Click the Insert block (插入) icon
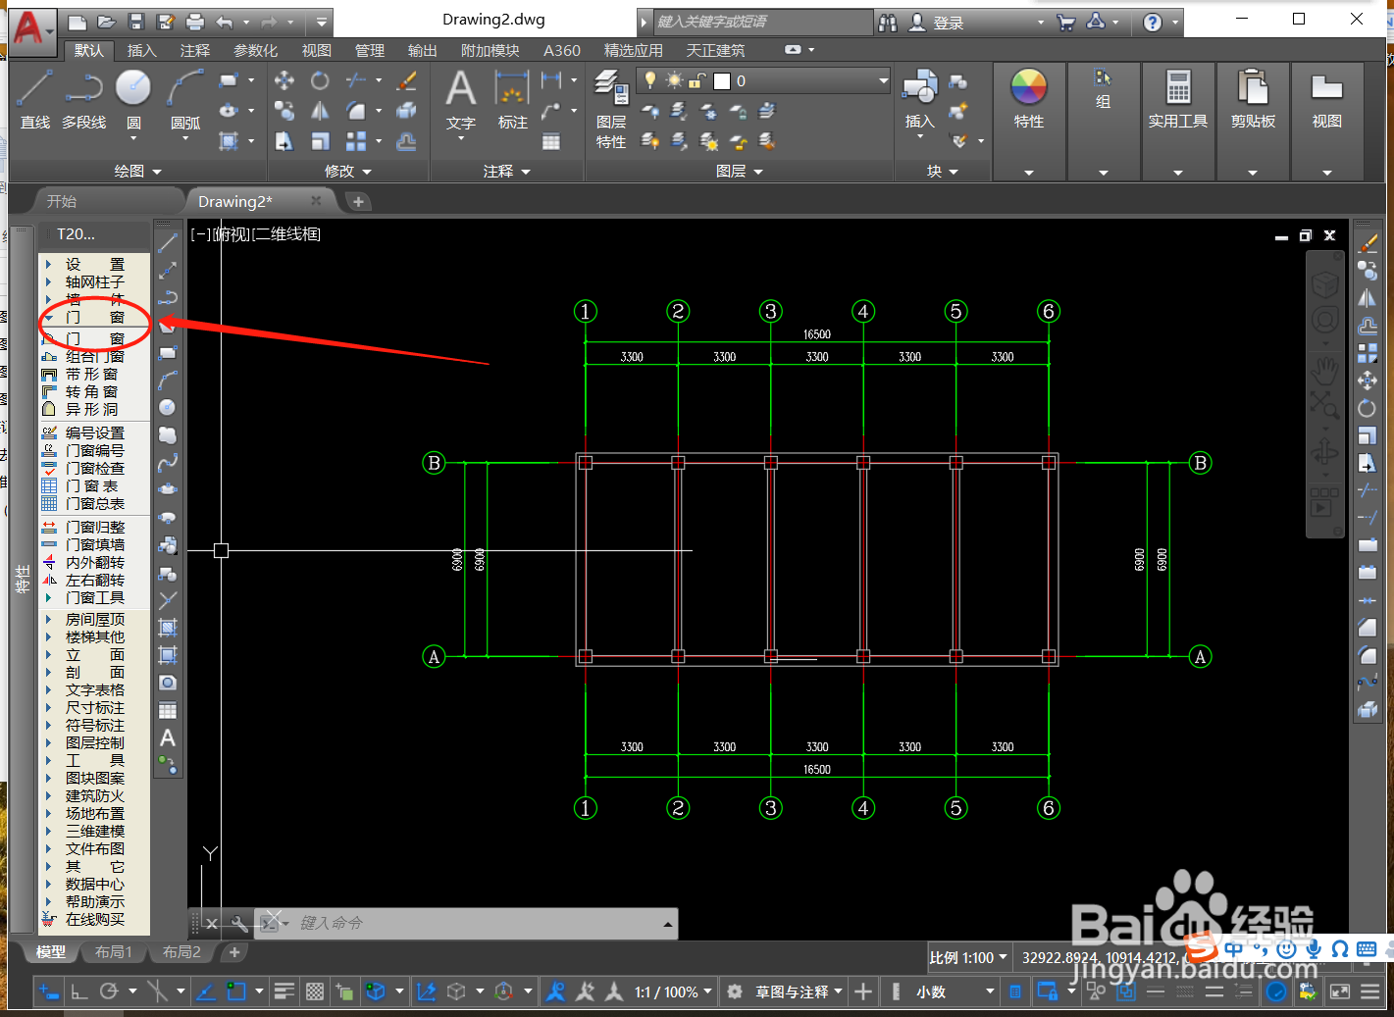The width and height of the screenshot is (1394, 1017). [x=920, y=98]
